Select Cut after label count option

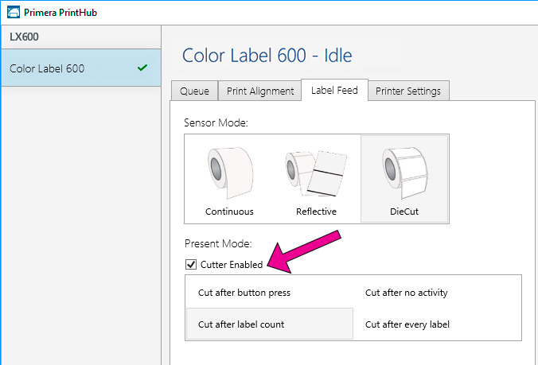coord(270,324)
